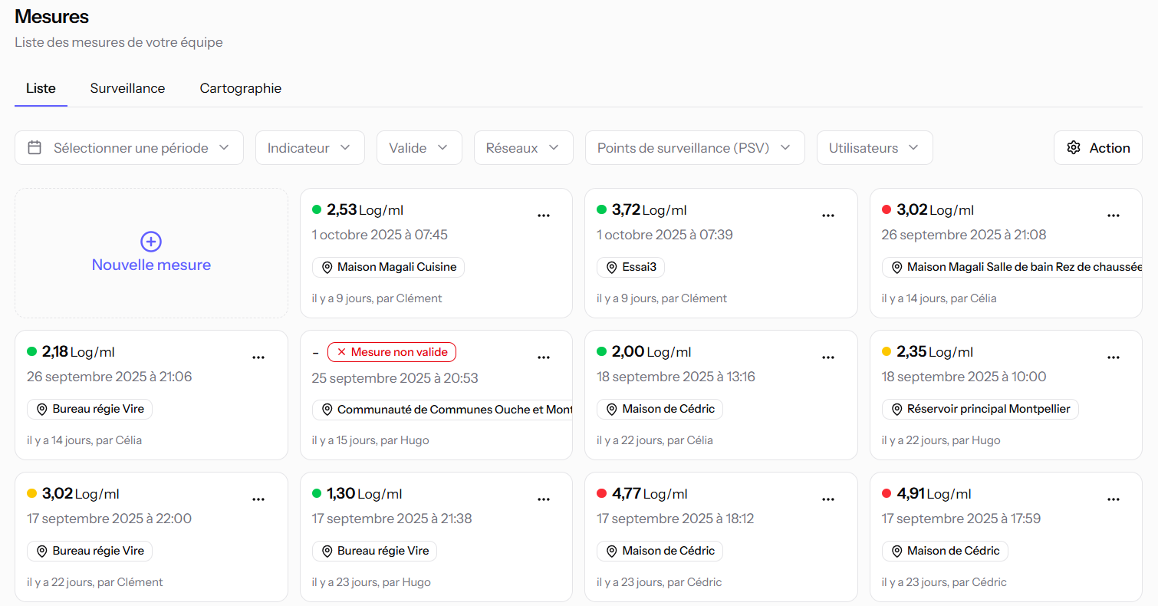This screenshot has height=606, width=1158.
Task: Expand the Utilisateurs filter dropdown
Action: coord(874,148)
